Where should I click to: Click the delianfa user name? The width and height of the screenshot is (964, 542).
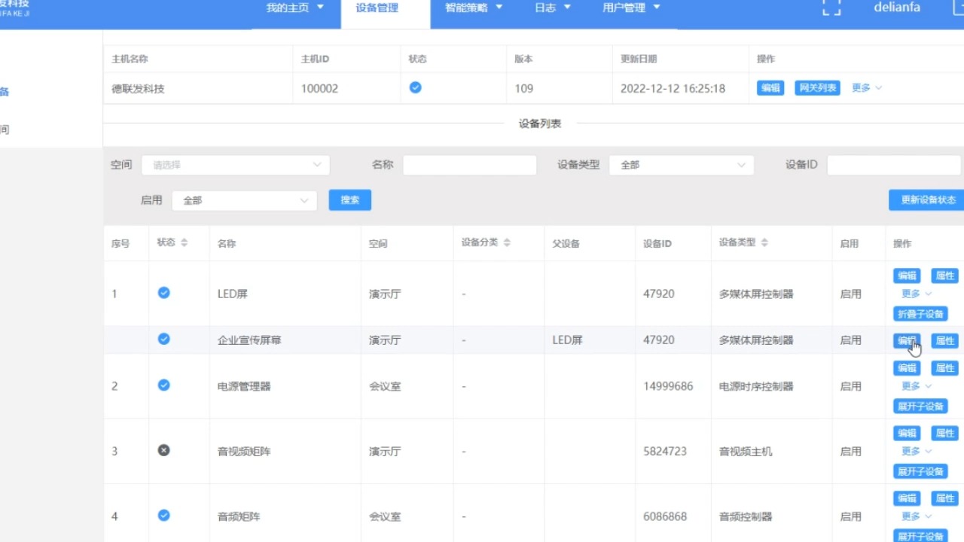(x=897, y=8)
